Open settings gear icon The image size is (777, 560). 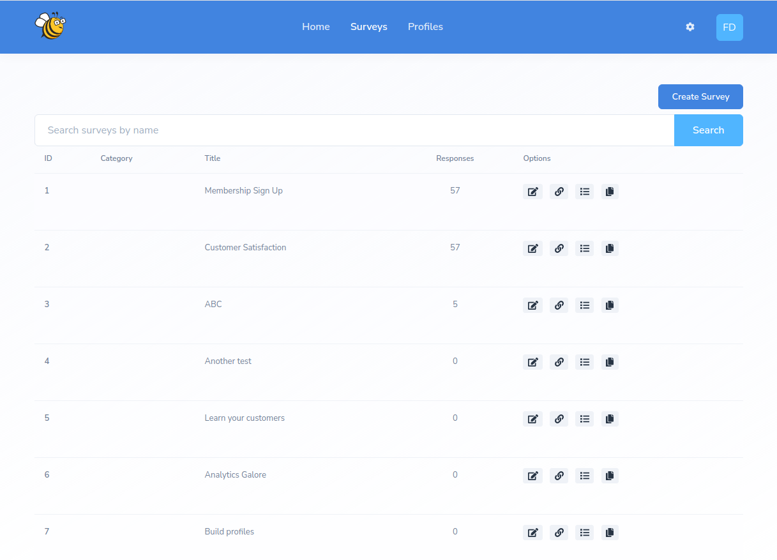(x=690, y=27)
